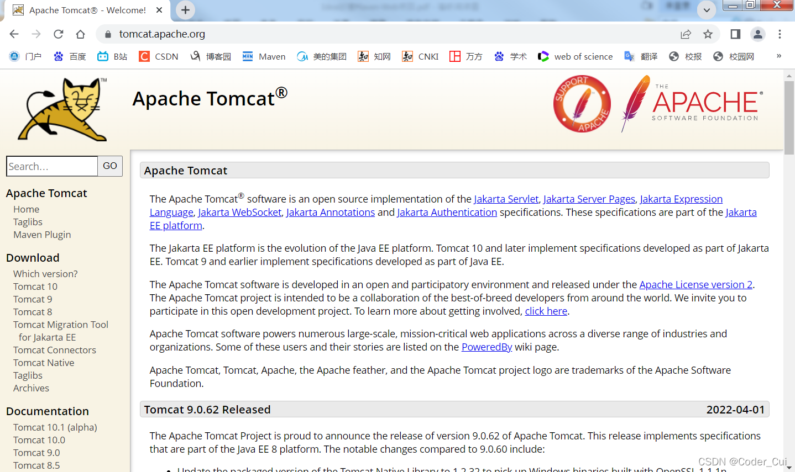Open Apache License version 2 link
Viewport: 795px width, 472px height.
696,285
